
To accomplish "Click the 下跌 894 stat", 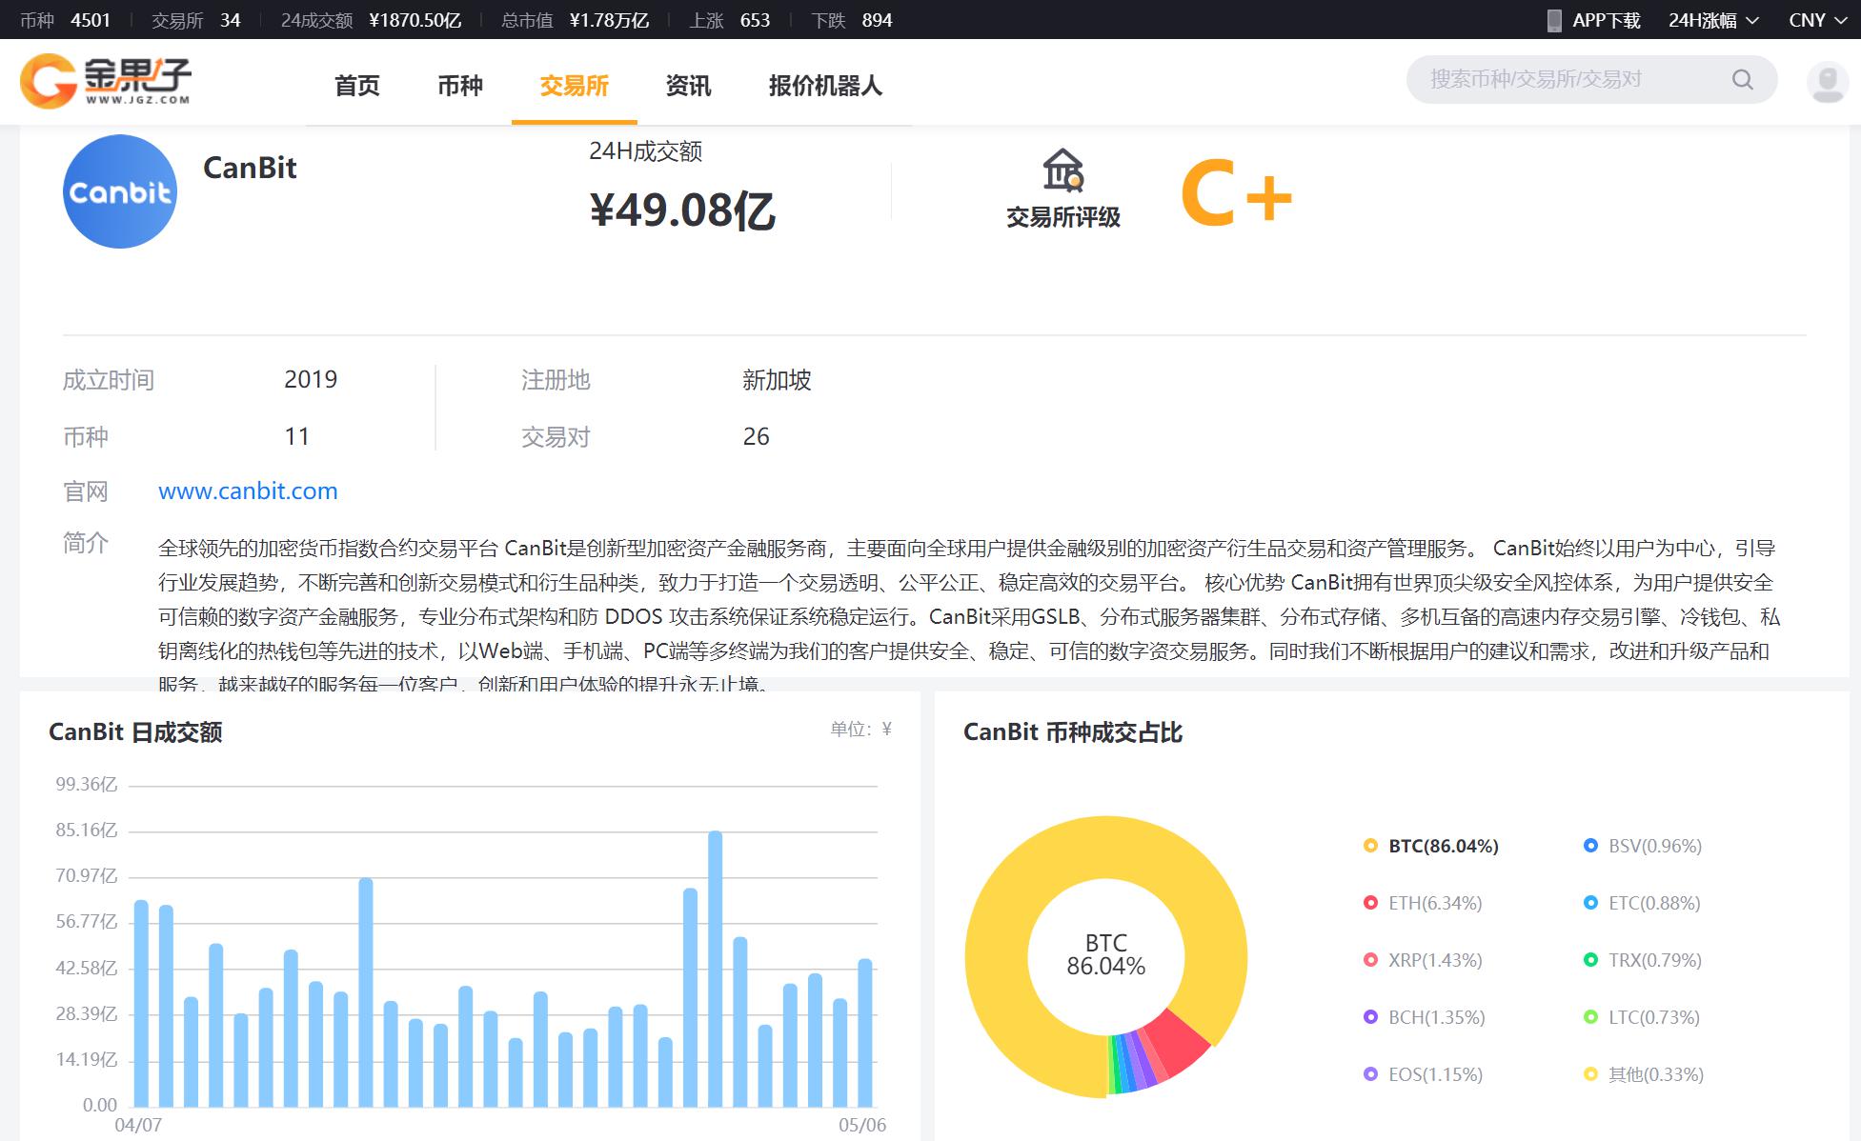I will click(x=851, y=20).
